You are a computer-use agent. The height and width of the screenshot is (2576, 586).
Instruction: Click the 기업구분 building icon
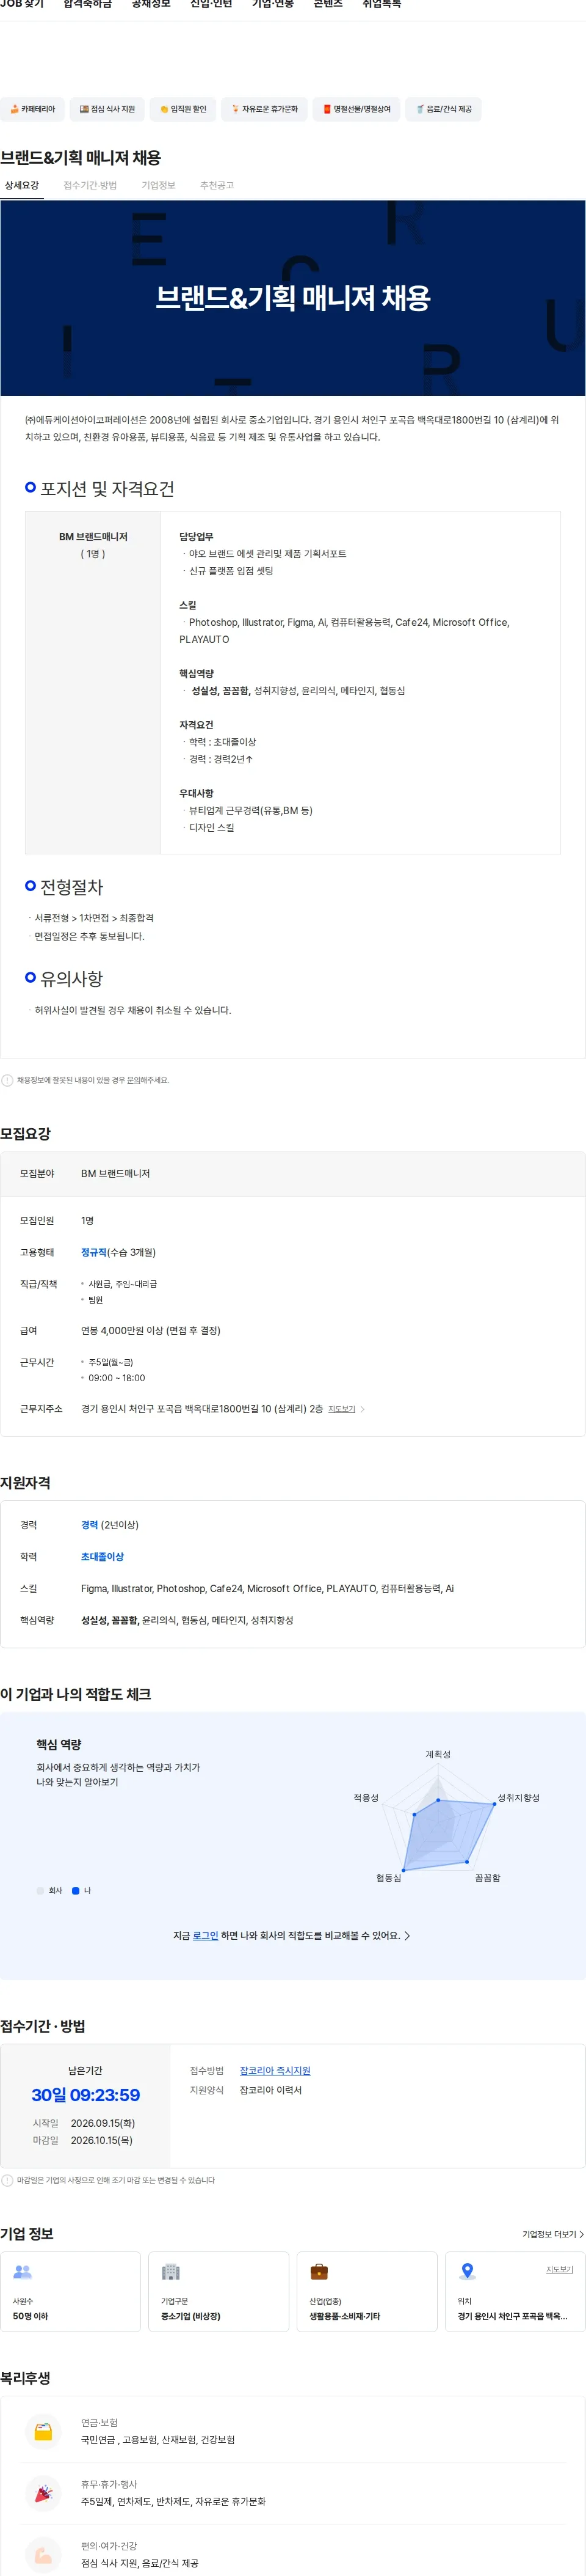(171, 2272)
